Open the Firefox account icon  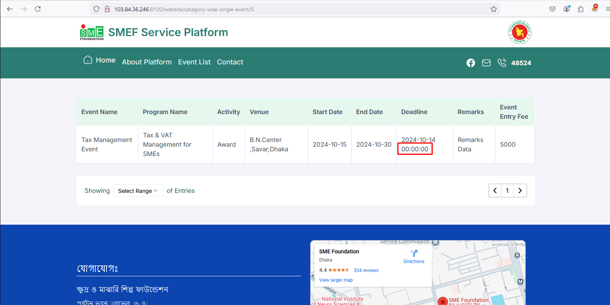(567, 9)
